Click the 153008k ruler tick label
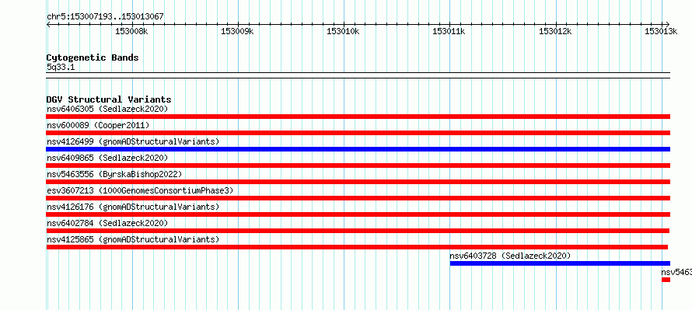 tap(131, 31)
